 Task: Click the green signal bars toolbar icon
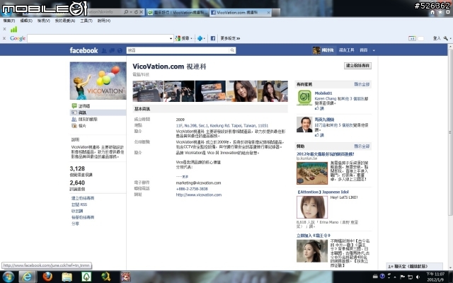[x=13, y=29]
